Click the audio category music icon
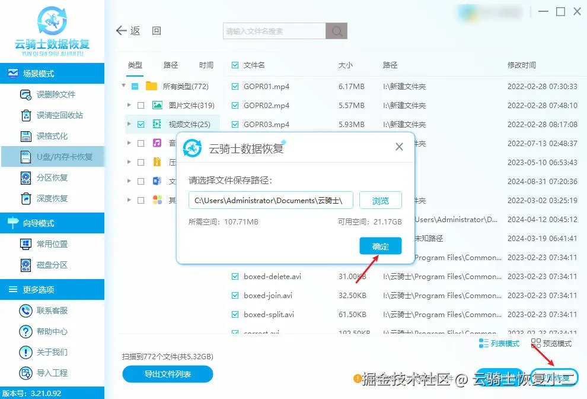The width and height of the screenshot is (587, 399). click(157, 143)
